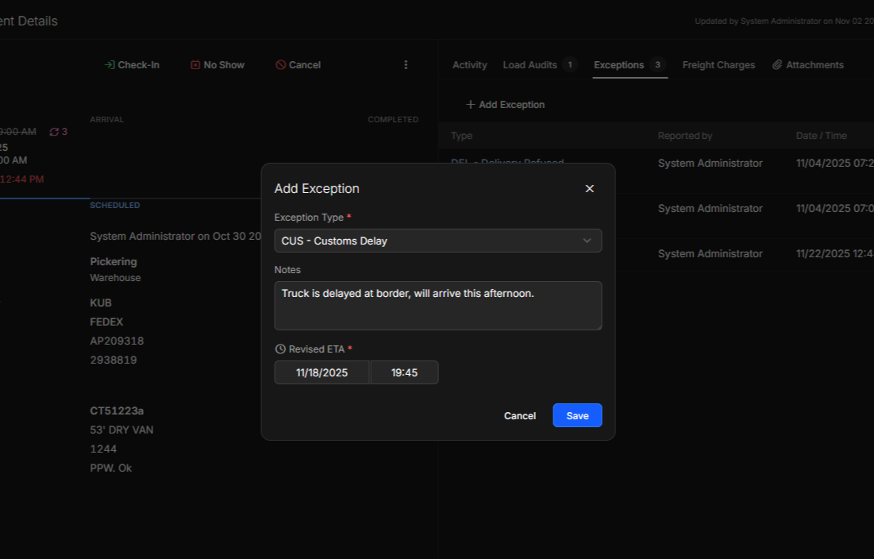This screenshot has width=874, height=559.
Task: Click the reschedule count icon
Action: tap(54, 132)
